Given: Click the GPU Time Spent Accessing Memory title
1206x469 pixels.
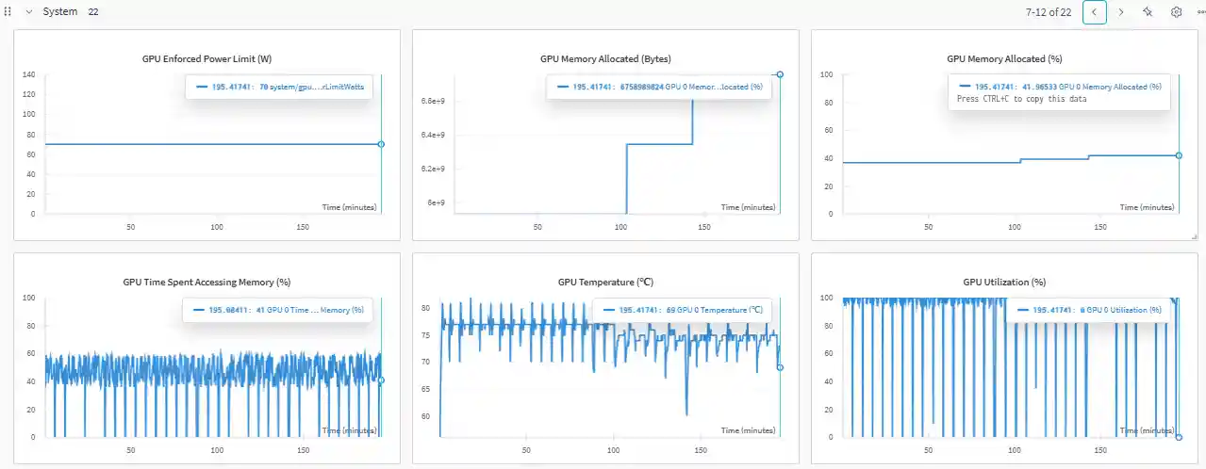Looking at the screenshot, I should tap(207, 282).
